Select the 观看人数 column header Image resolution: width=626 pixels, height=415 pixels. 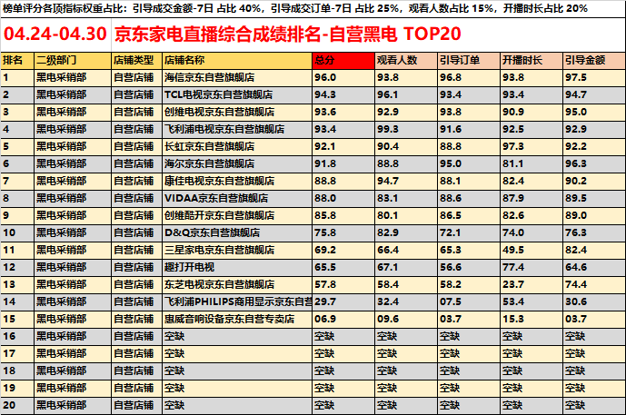tap(406, 60)
